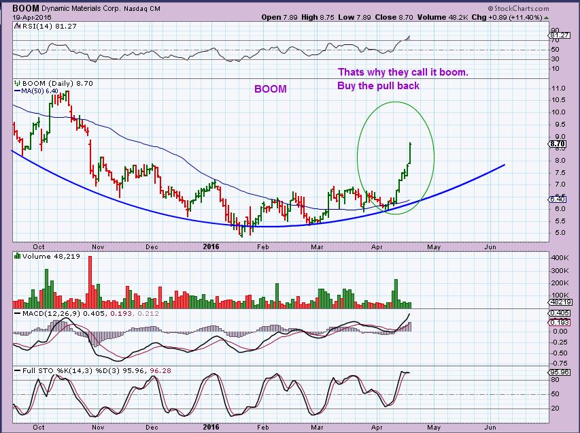Screen dimensions: 580x433
Task: Click the BOOM ticker symbol in header
Action: point(26,8)
